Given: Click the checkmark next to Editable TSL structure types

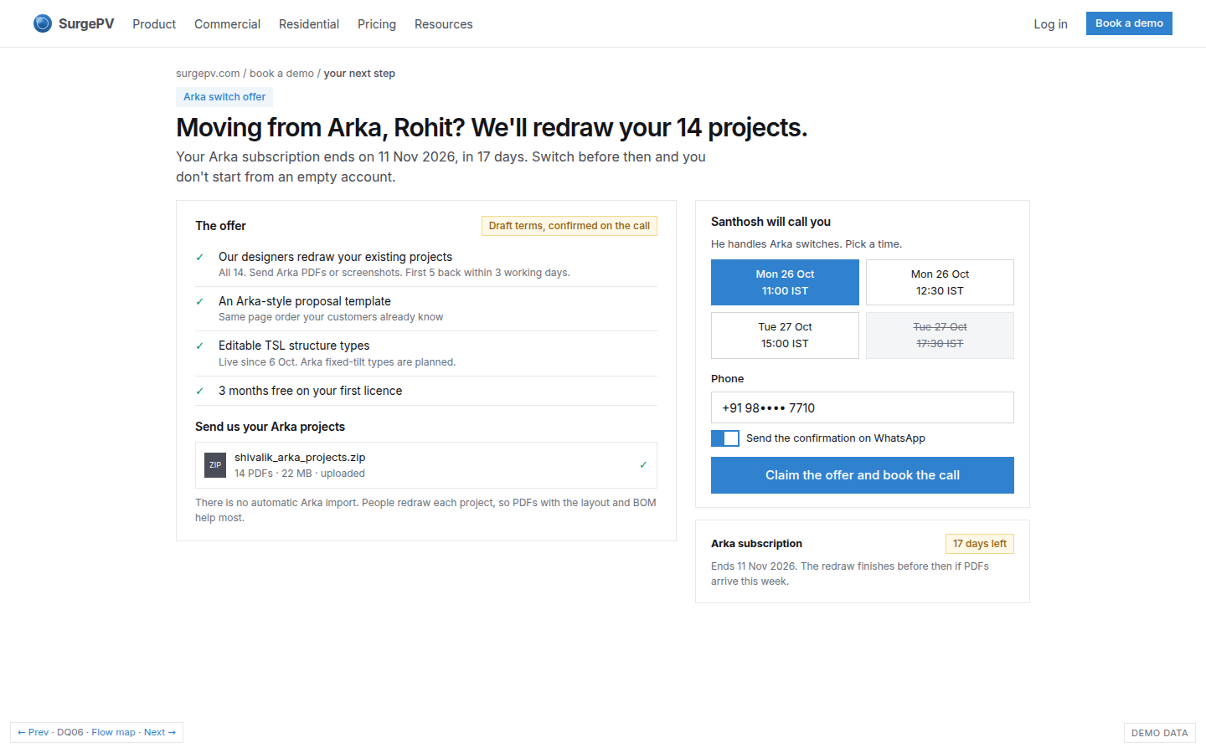Looking at the screenshot, I should click(x=199, y=346).
